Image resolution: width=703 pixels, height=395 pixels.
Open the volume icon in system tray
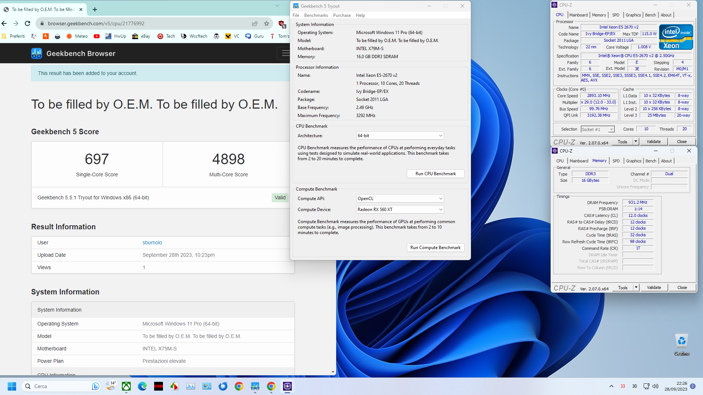[x=655, y=386]
